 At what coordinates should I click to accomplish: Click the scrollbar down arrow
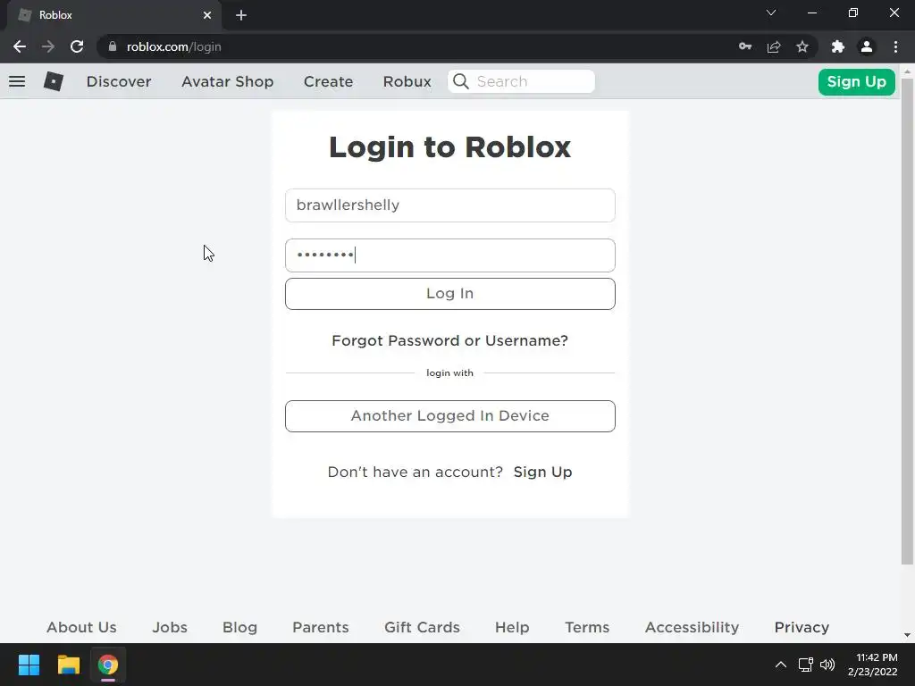[x=907, y=635]
